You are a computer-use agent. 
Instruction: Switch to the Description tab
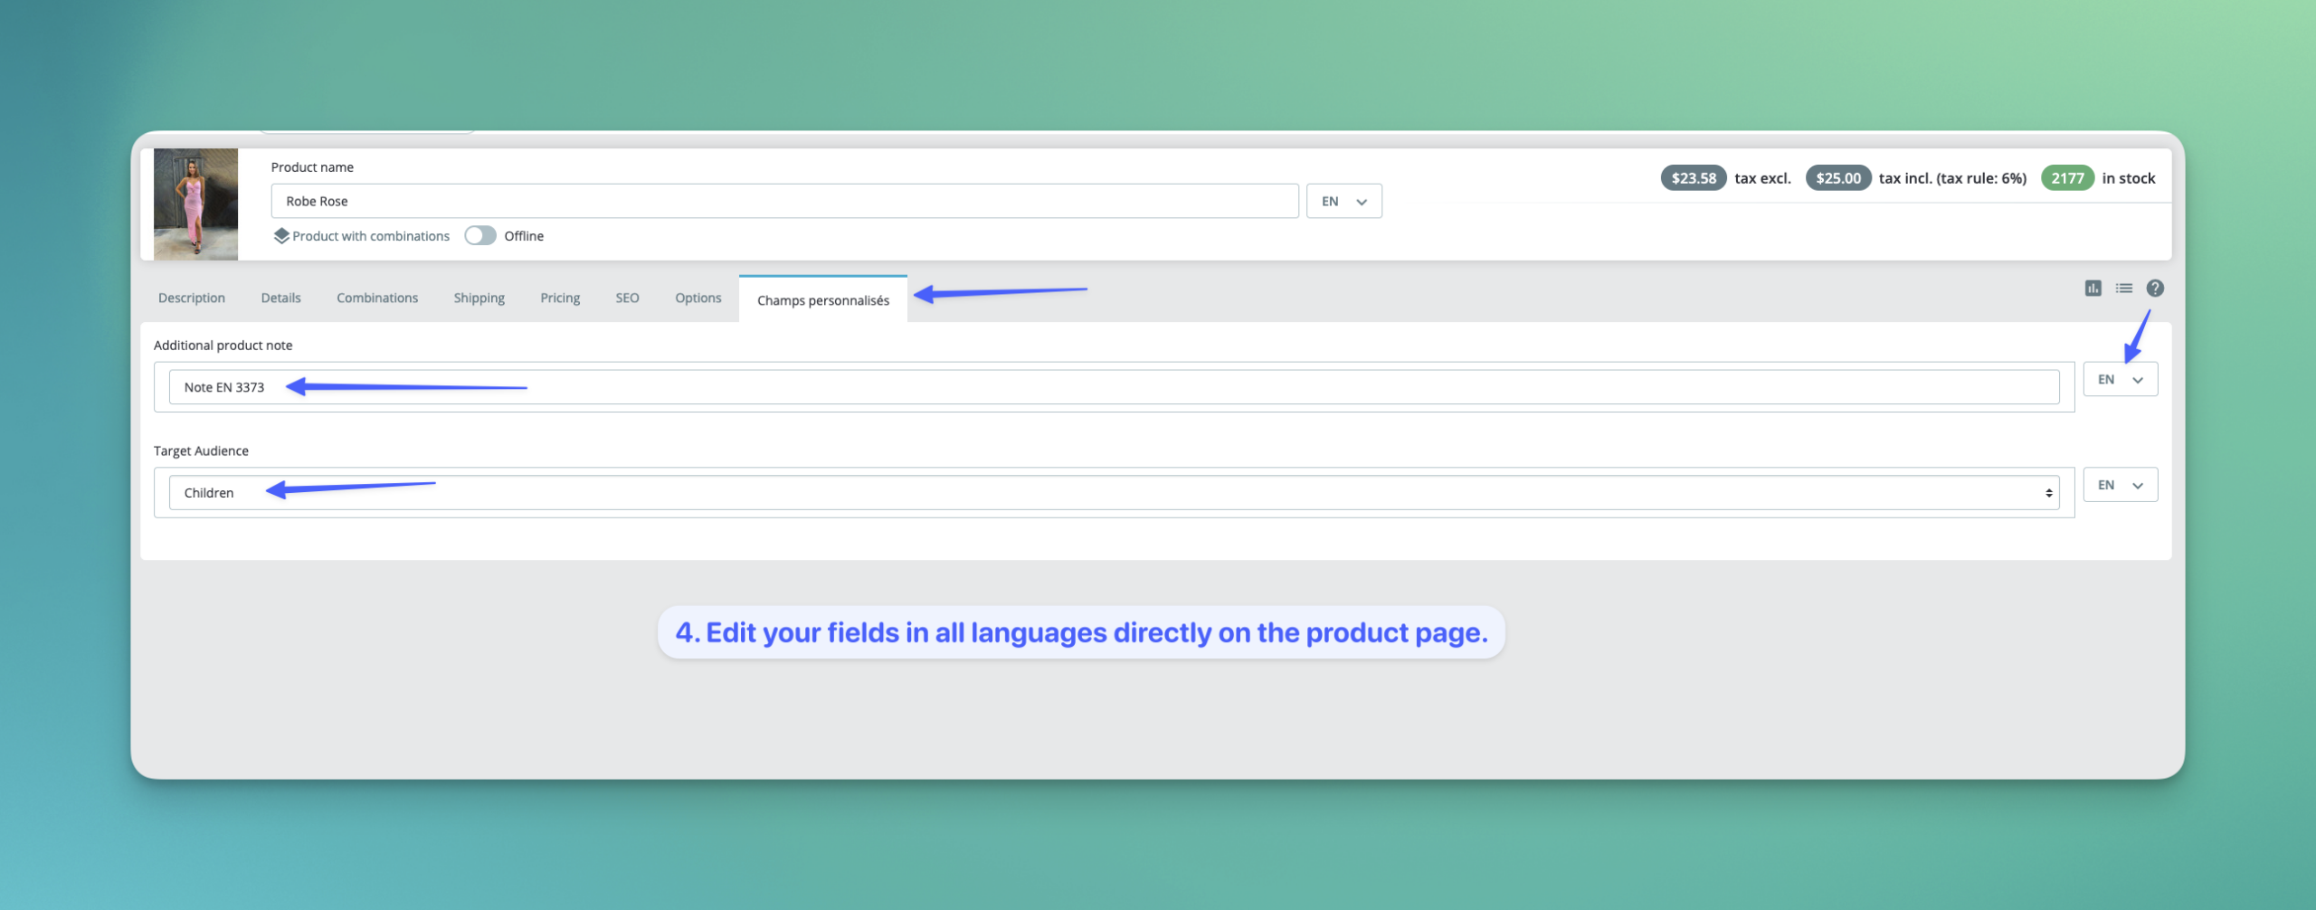pos(192,299)
